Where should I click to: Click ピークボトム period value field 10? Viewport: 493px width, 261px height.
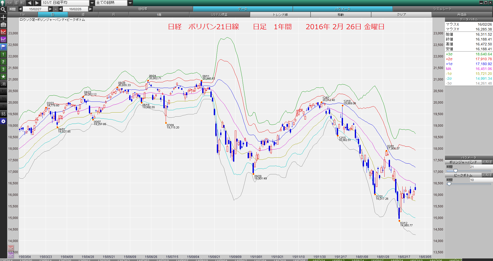(481, 180)
